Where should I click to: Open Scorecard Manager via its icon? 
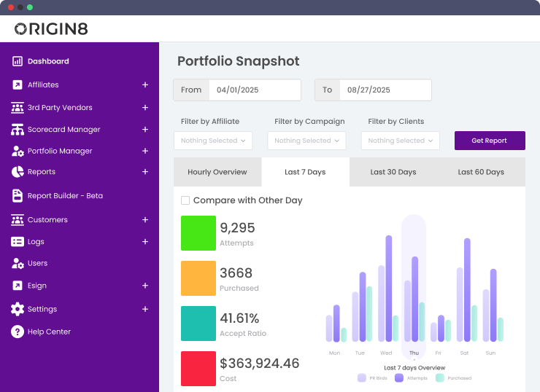(18, 130)
